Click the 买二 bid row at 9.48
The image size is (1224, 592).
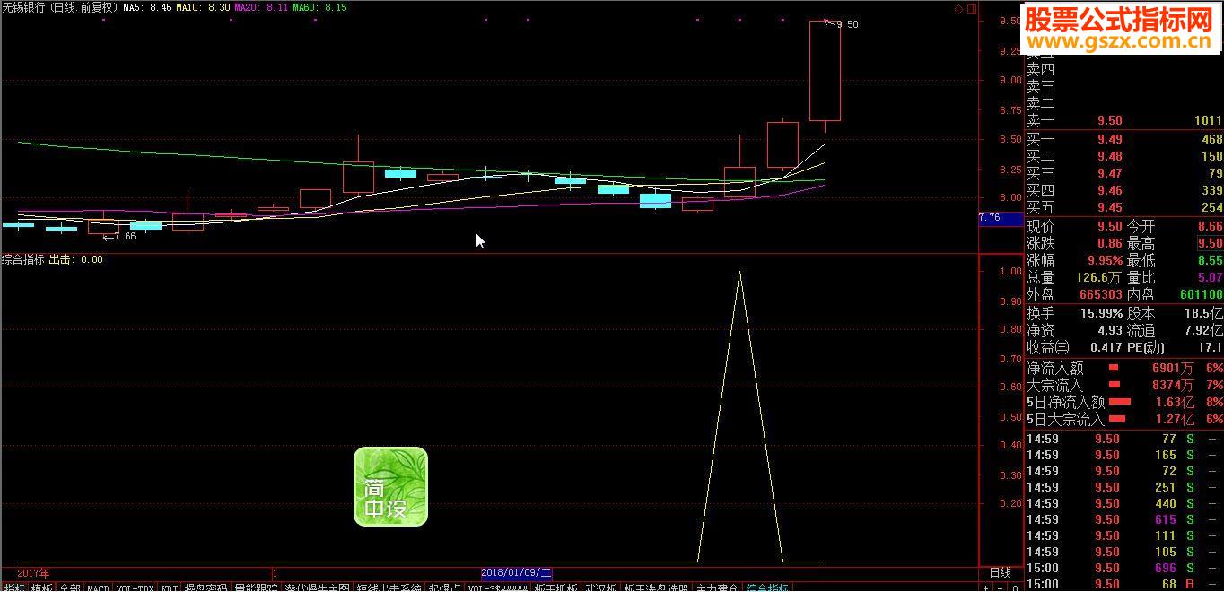[x=1124, y=156]
